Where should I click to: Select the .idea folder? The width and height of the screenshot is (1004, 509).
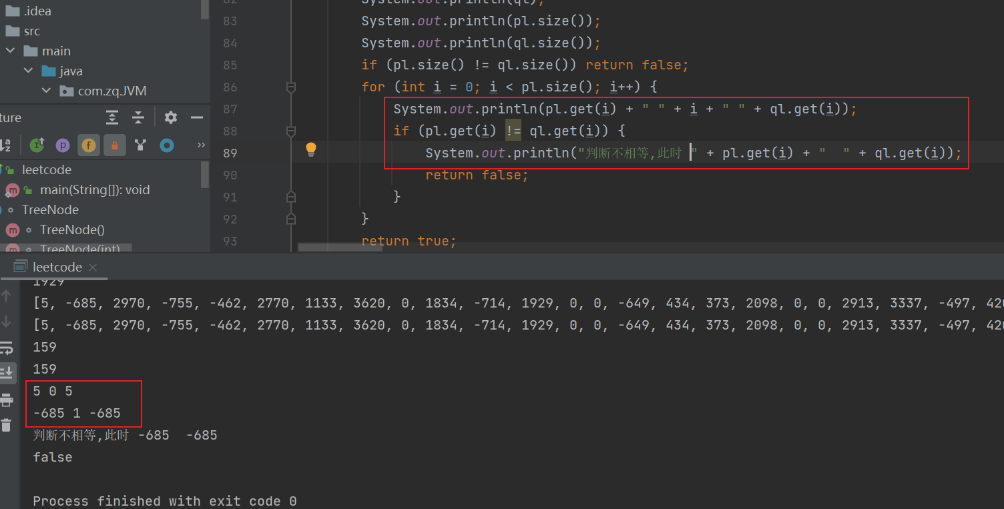(x=37, y=11)
